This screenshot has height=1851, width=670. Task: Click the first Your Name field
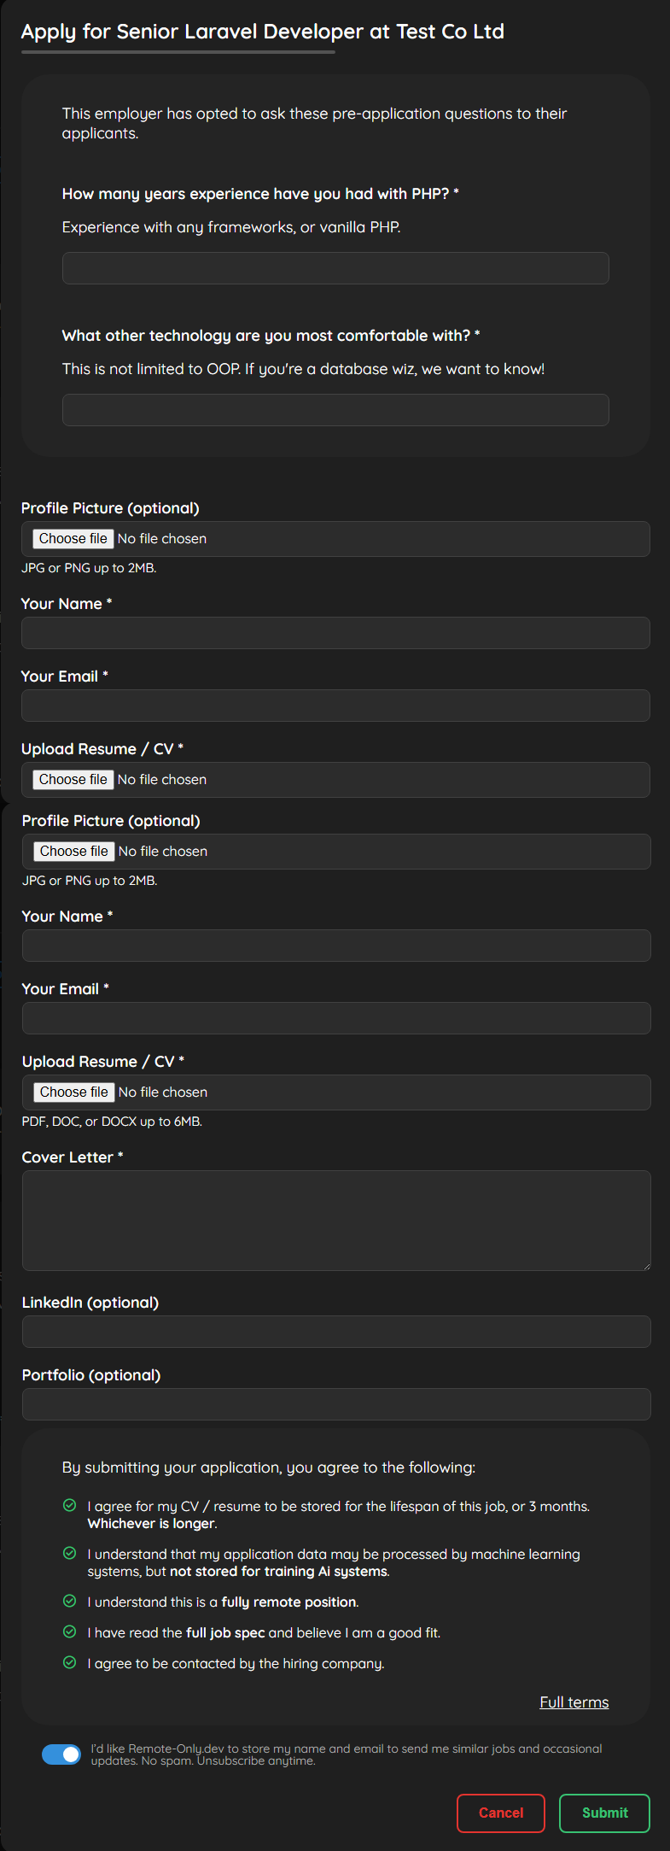coord(335,633)
